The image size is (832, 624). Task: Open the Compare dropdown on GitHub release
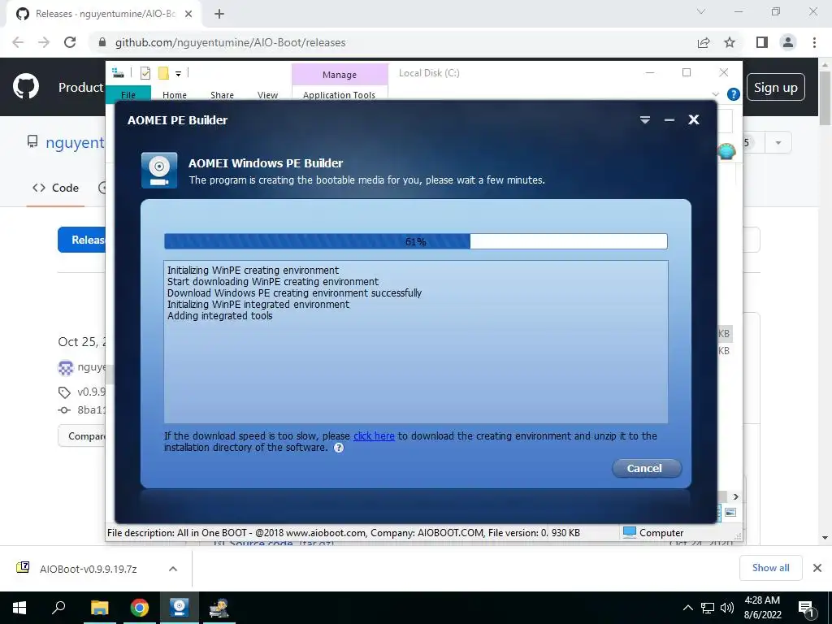[82, 436]
